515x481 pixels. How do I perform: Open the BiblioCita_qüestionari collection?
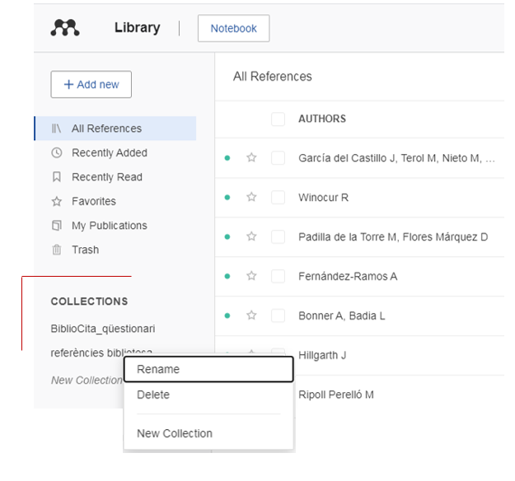pos(103,329)
